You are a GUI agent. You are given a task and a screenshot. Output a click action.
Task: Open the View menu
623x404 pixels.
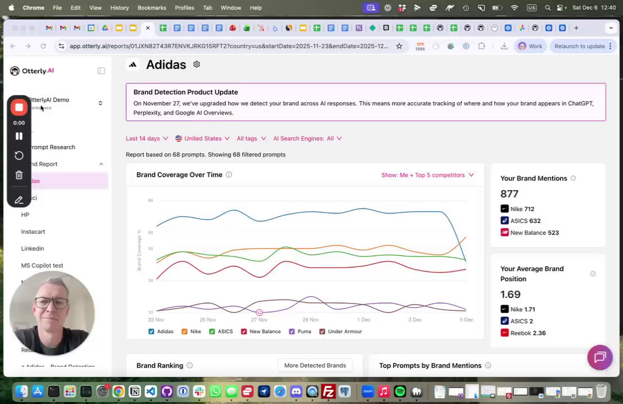[x=96, y=7]
